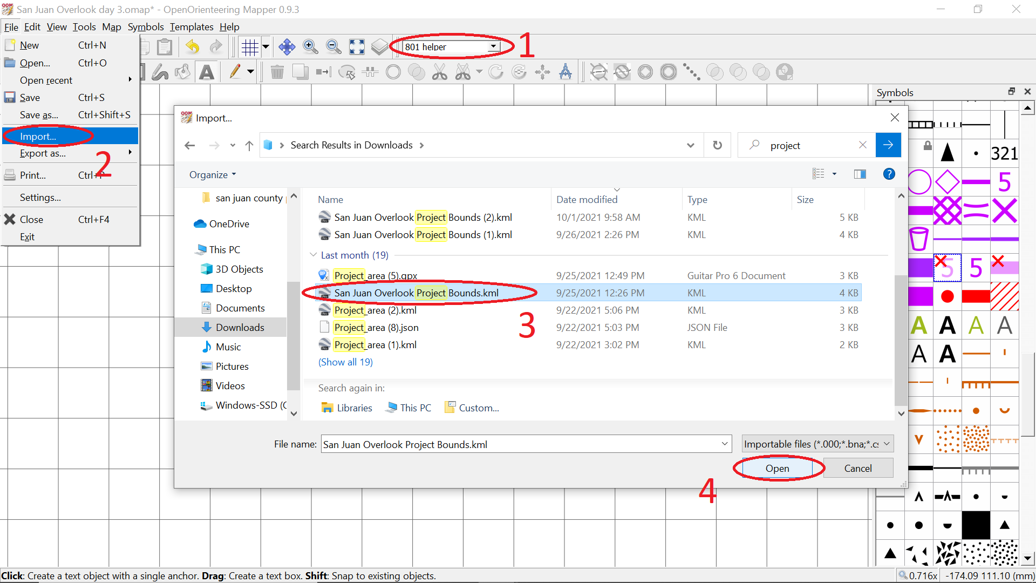The width and height of the screenshot is (1036, 583).
Task: Select Export as in File menu
Action: [43, 153]
